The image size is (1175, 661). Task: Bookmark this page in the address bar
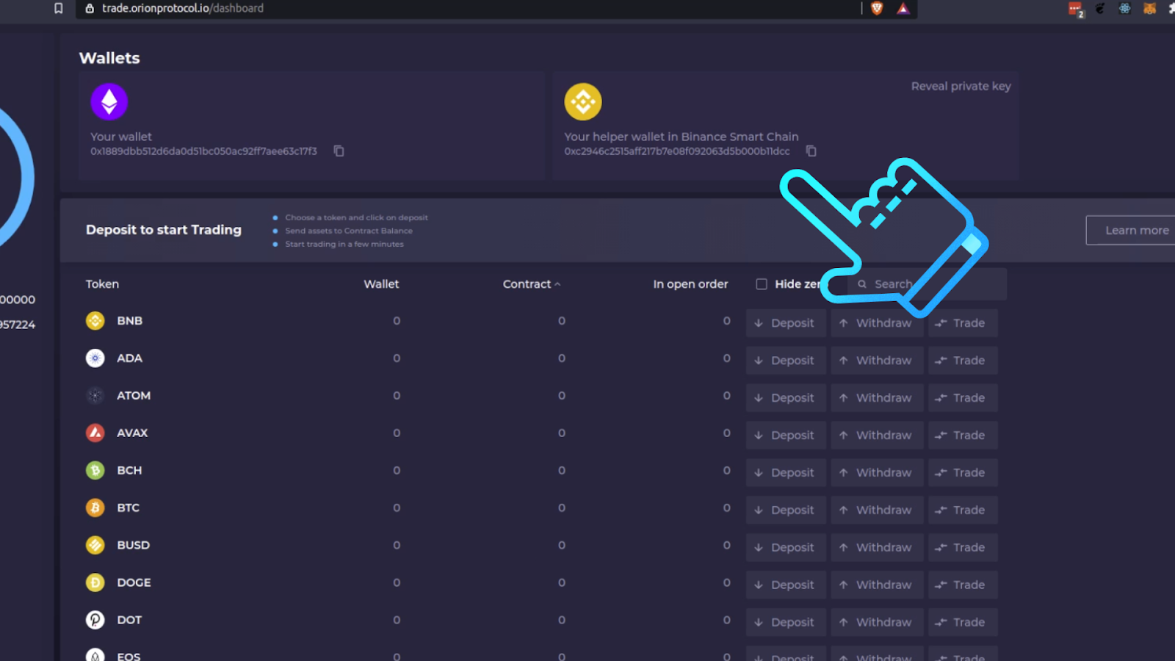click(59, 9)
